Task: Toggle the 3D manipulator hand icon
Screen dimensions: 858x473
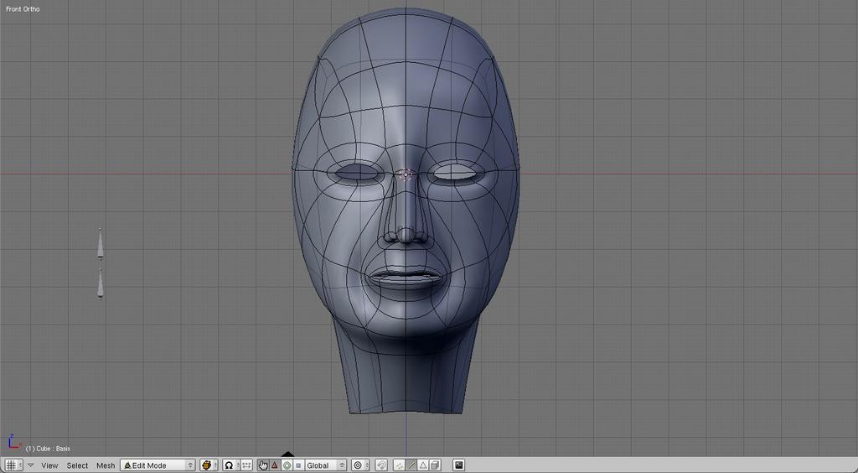Action: [263, 465]
